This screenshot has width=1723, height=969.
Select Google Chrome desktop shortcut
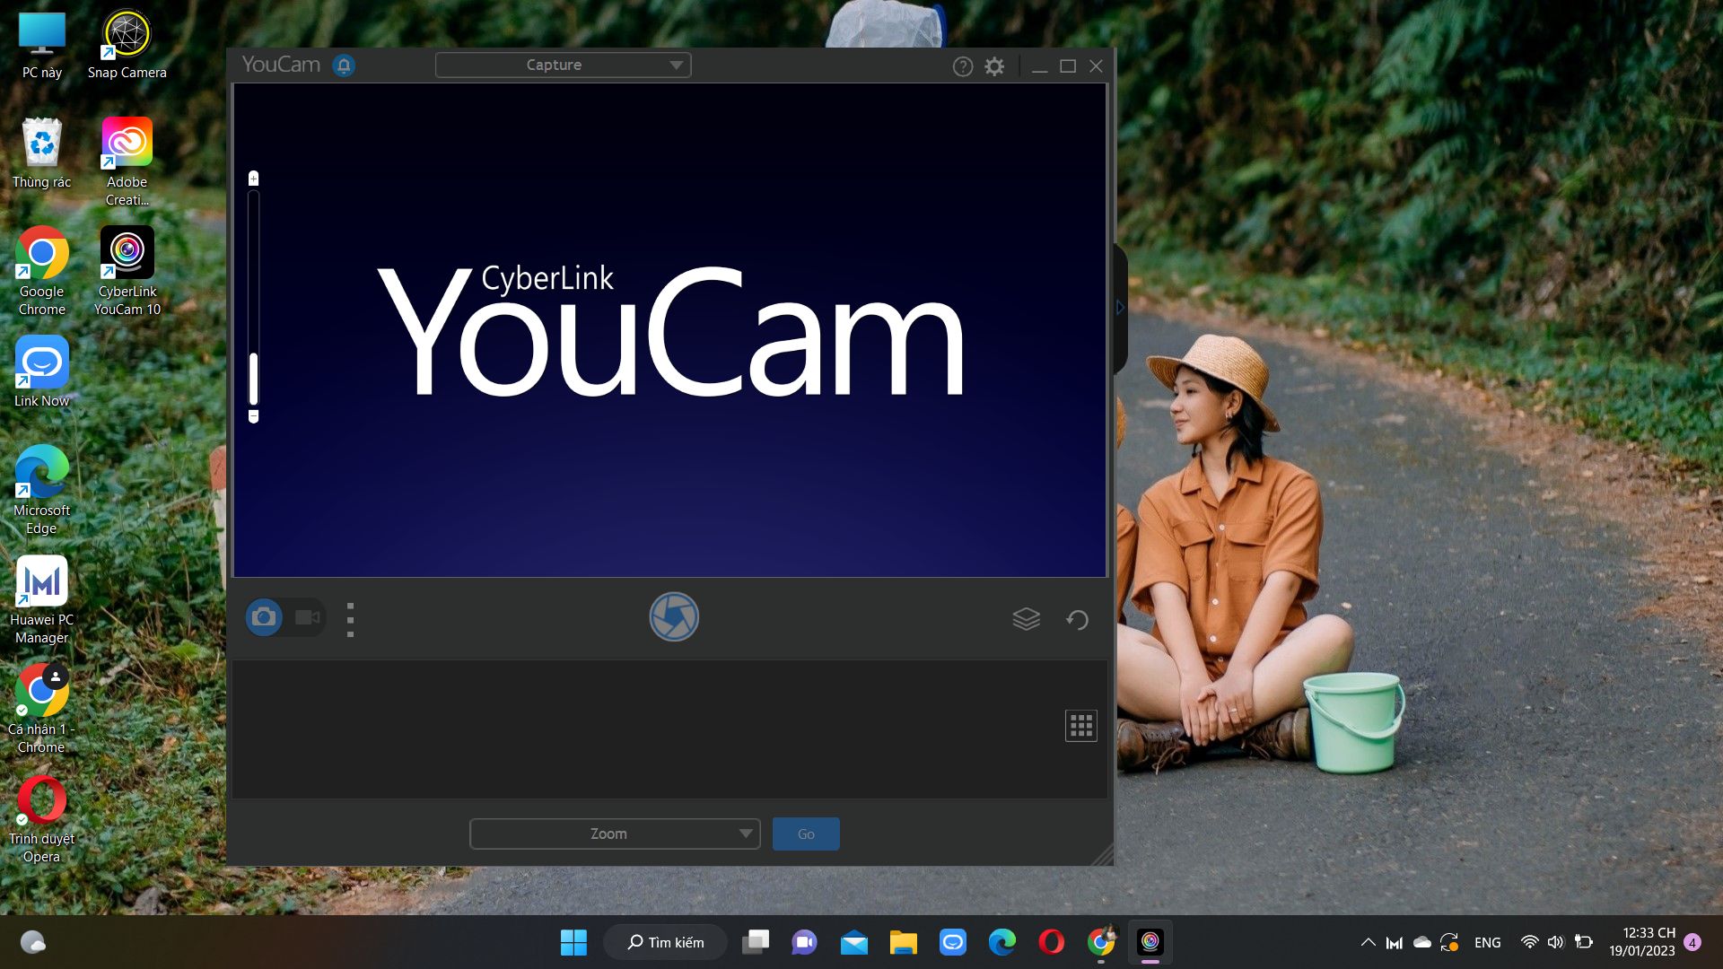click(42, 272)
